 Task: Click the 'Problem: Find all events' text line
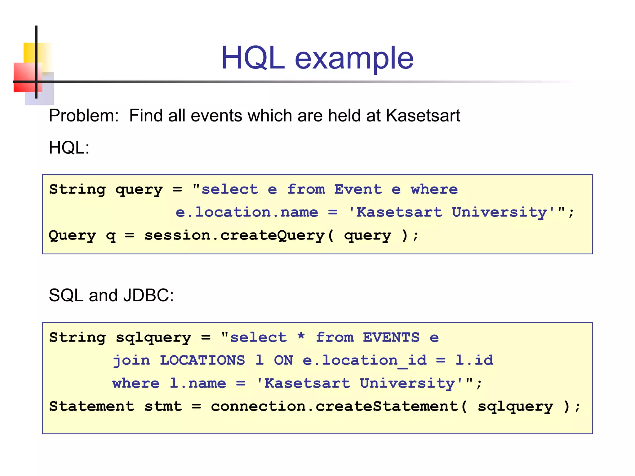[254, 116]
